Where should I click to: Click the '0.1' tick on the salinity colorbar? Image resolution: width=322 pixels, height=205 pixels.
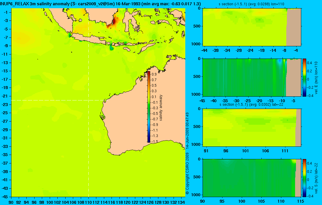click(x=154, y=97)
